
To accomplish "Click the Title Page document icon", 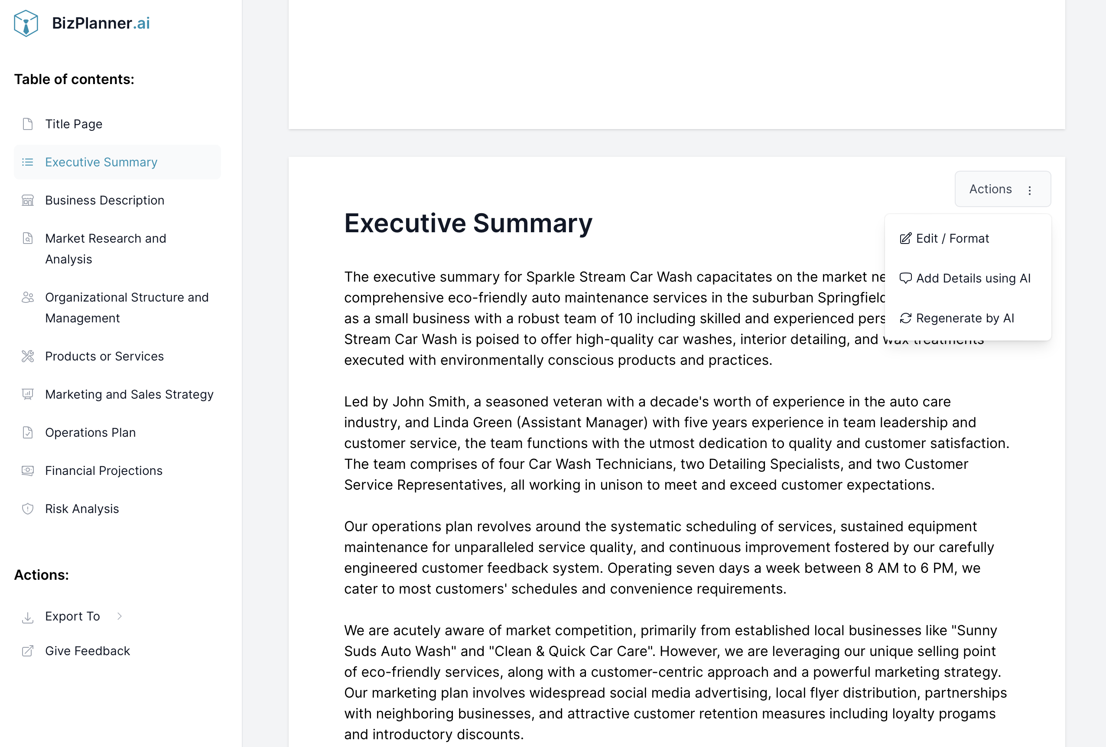I will click(28, 124).
